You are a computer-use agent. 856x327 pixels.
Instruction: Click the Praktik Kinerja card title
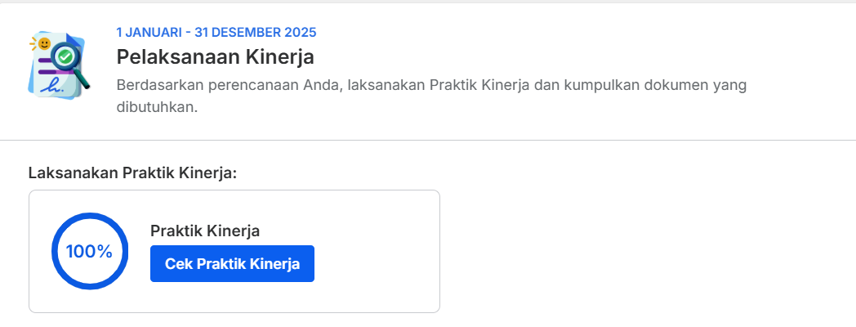[x=205, y=231]
